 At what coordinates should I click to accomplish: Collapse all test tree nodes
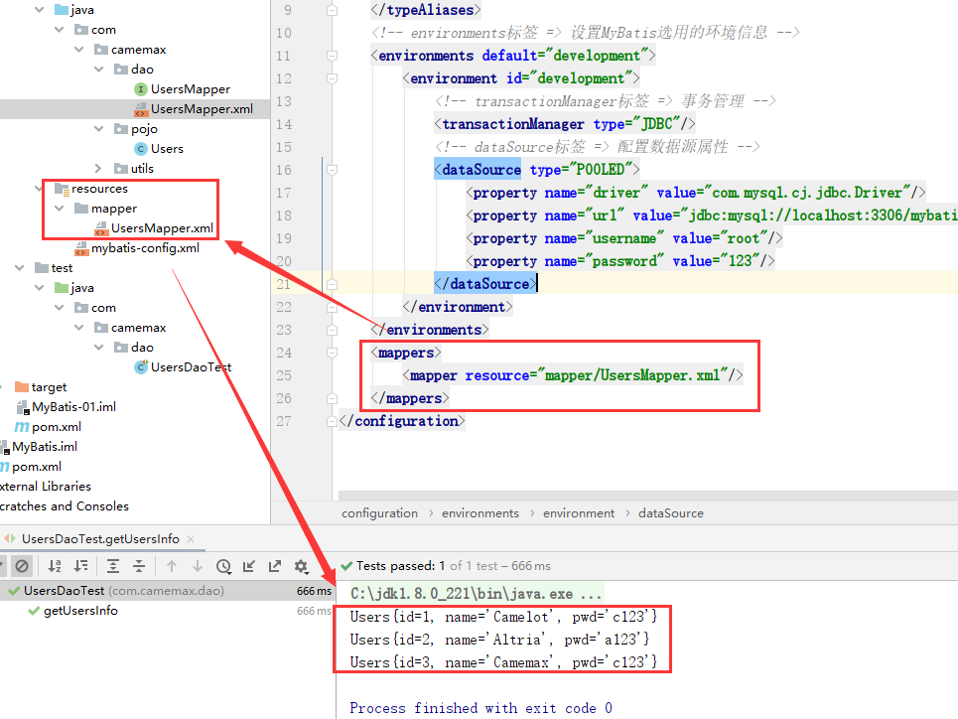coord(139,566)
